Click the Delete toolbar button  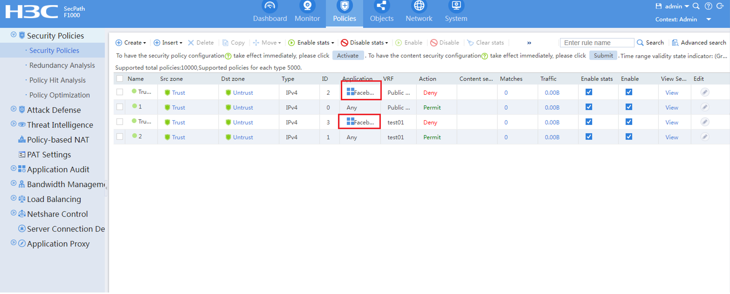coord(201,42)
